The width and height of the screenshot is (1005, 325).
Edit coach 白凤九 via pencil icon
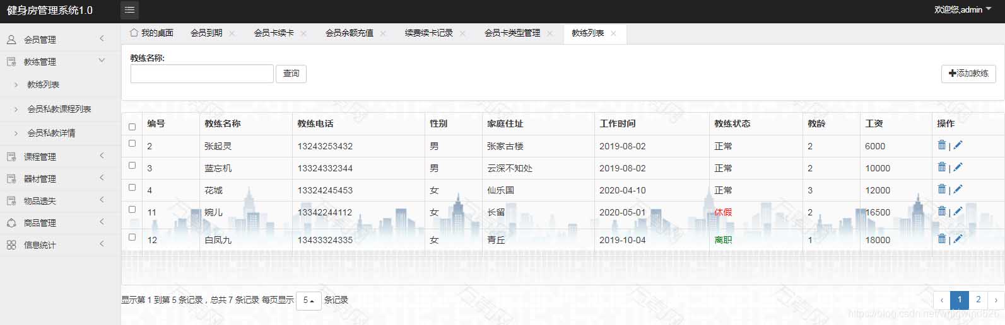[958, 239]
